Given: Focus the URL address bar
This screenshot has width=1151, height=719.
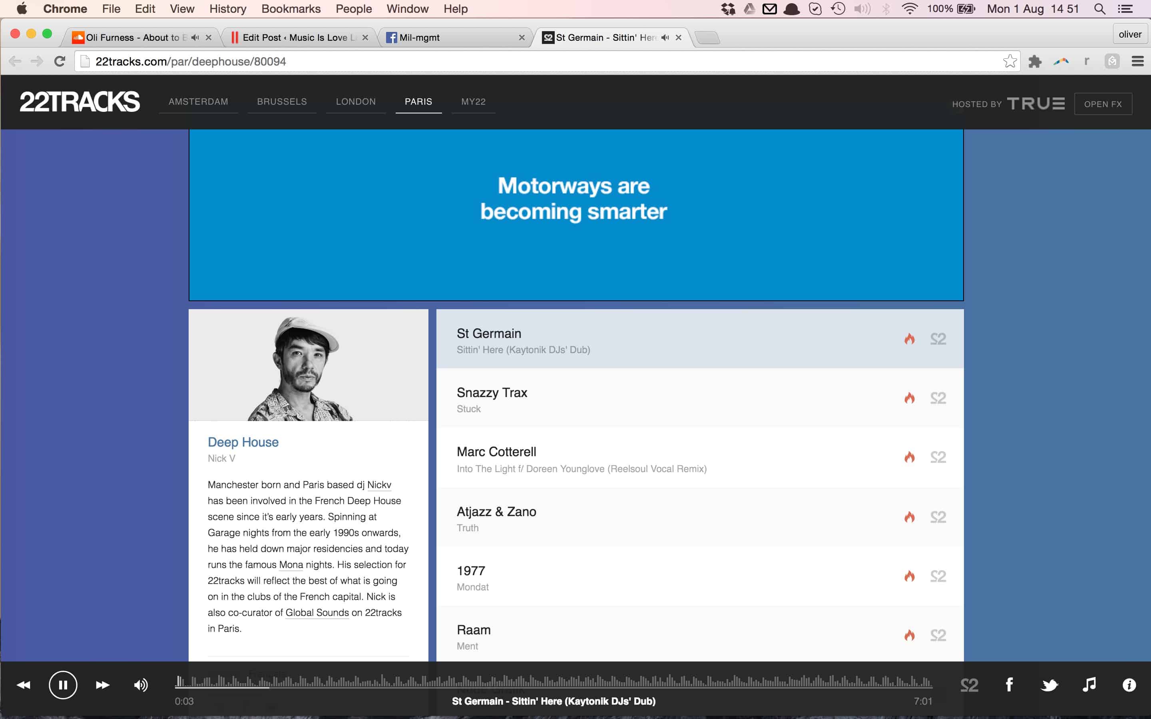Looking at the screenshot, I should tap(547, 62).
